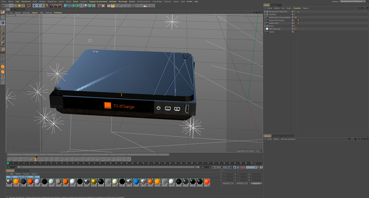Switch to the Visualiseur tab
Image resolution: width=369 pixels, height=198 pixels.
coord(20,10)
